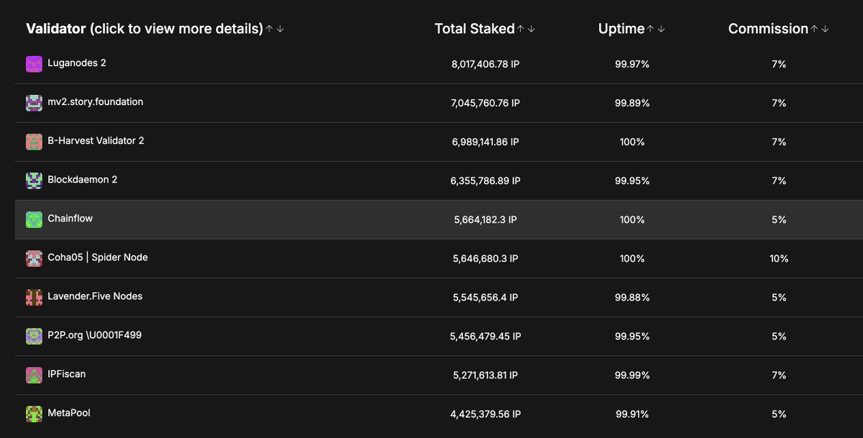The height and width of the screenshot is (438, 863).
Task: Click the 6,355,786.89 IP staked value
Action: [x=485, y=181]
